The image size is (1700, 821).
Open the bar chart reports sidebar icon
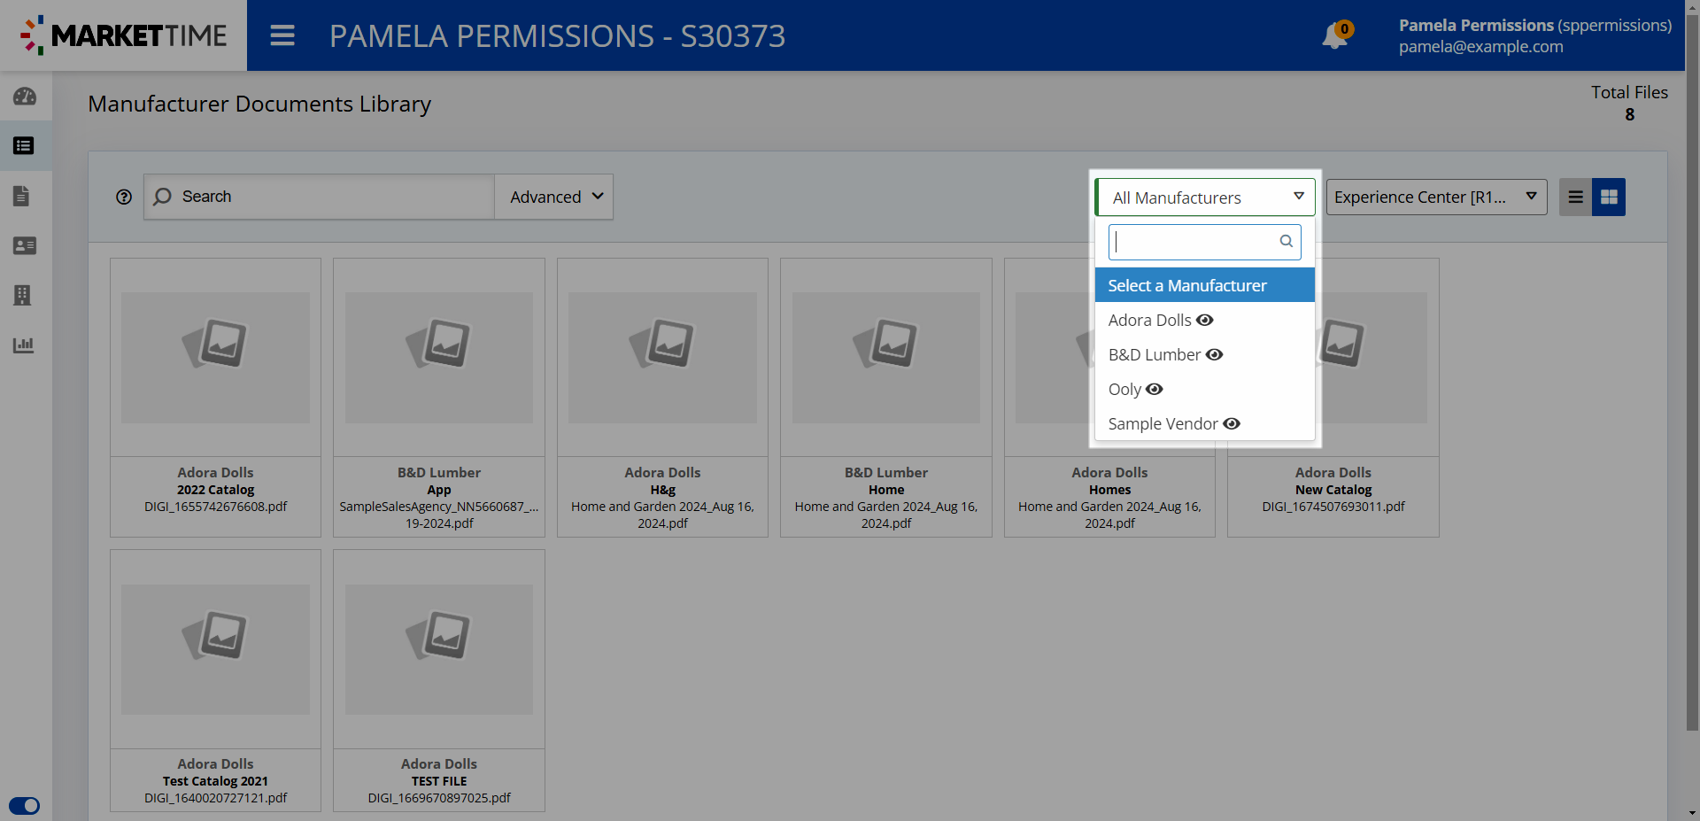click(x=24, y=345)
